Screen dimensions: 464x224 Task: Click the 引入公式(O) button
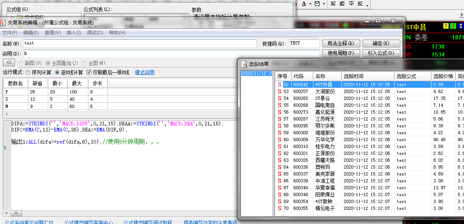click(381, 53)
